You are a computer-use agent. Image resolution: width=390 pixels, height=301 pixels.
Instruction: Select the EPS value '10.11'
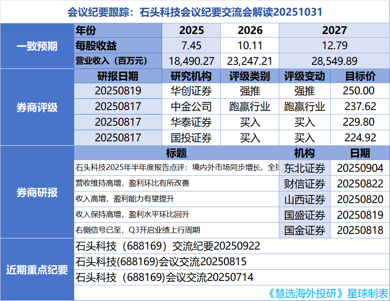coord(250,46)
